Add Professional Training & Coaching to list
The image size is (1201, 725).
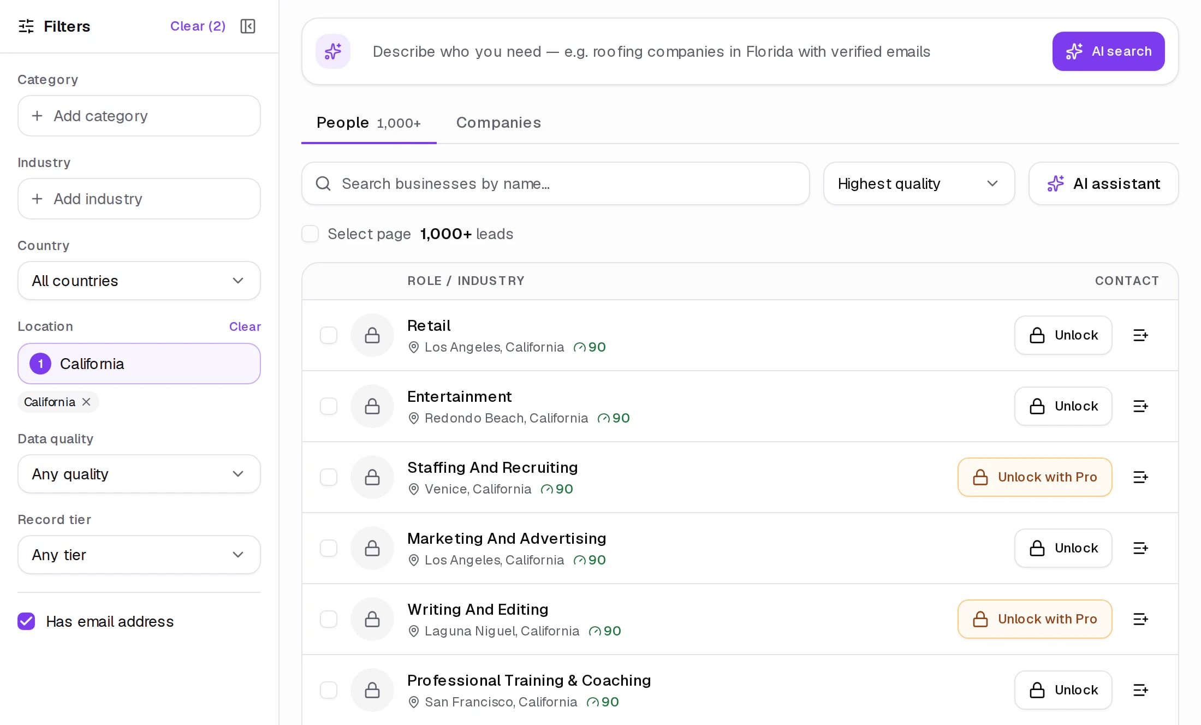(1140, 690)
